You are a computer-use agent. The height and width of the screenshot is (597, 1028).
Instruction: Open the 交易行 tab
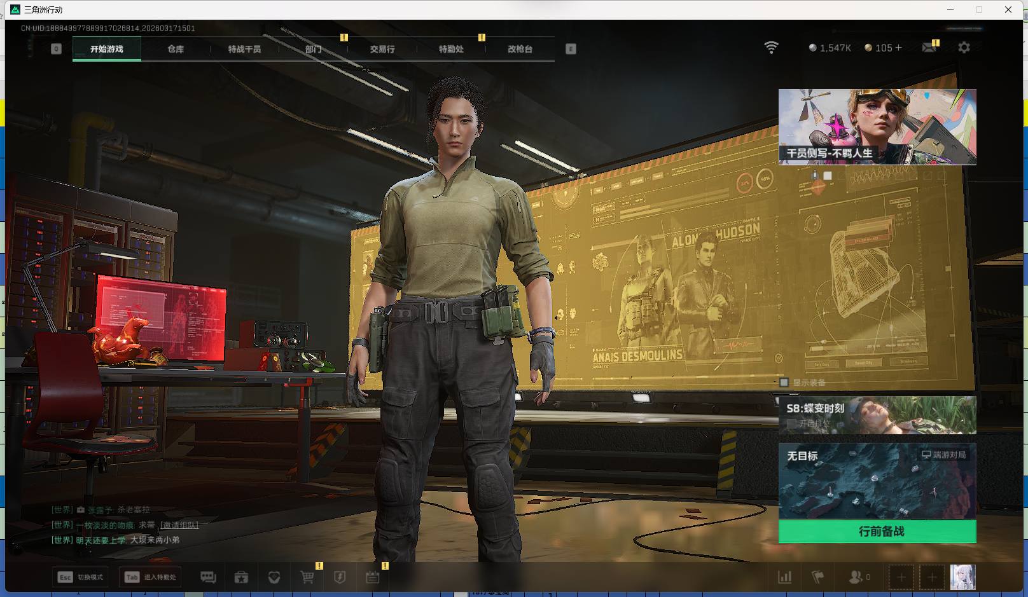coord(382,49)
